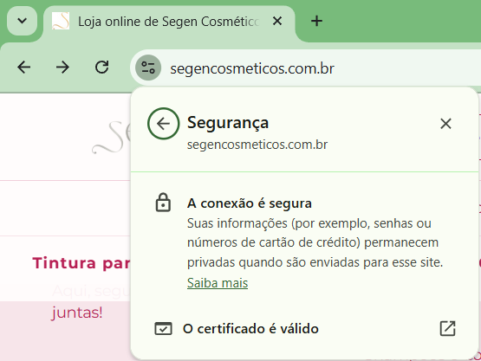
Task: Open a new tab with the plus button
Action: (x=316, y=21)
